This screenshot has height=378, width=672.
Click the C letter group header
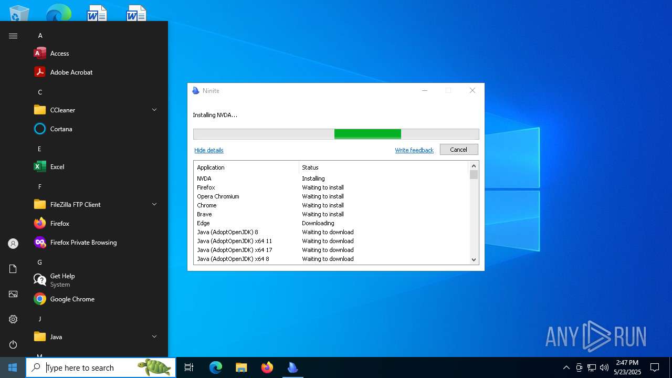point(40,92)
